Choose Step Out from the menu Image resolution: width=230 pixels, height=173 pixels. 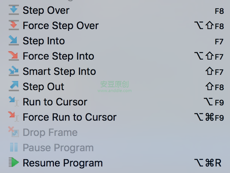point(43,87)
